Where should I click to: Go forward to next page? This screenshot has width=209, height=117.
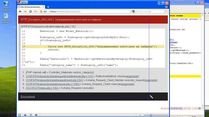tap(25, 12)
